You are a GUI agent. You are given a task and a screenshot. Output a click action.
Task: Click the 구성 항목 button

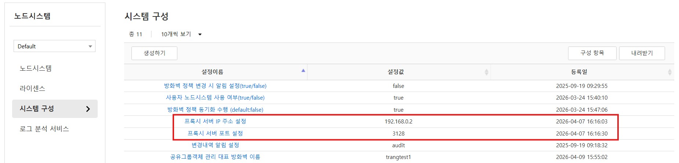point(592,53)
